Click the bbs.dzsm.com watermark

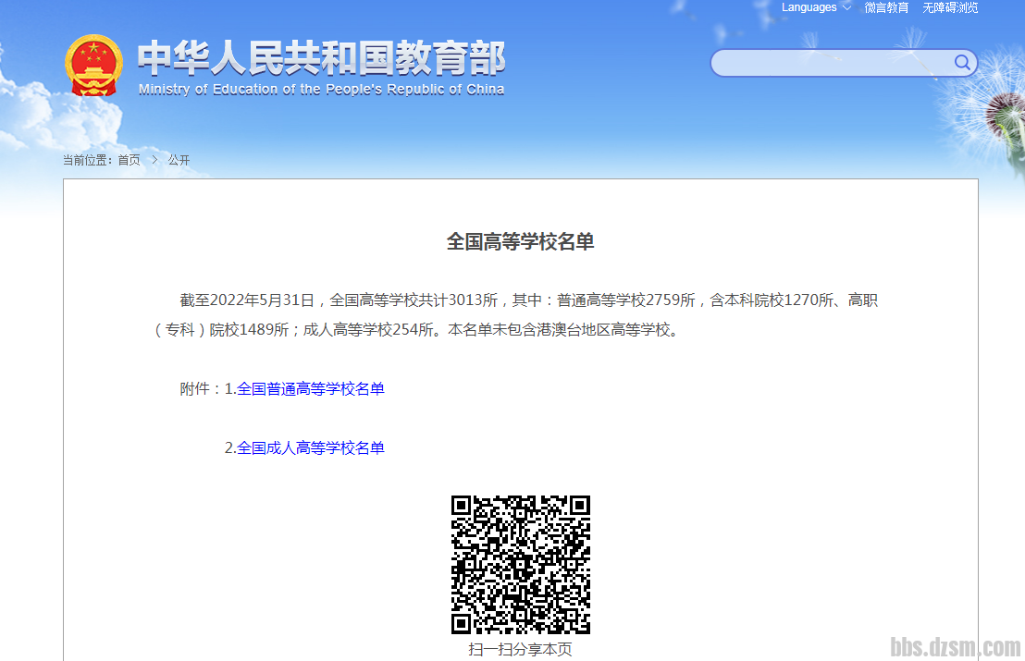pyautogui.click(x=955, y=646)
